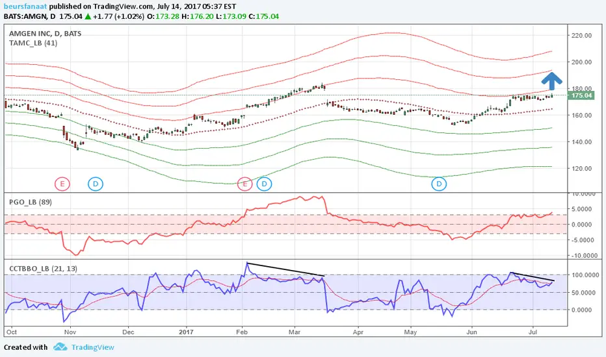Click the red E earnings marker near February
The height and width of the screenshot is (357, 606).
[x=244, y=184]
